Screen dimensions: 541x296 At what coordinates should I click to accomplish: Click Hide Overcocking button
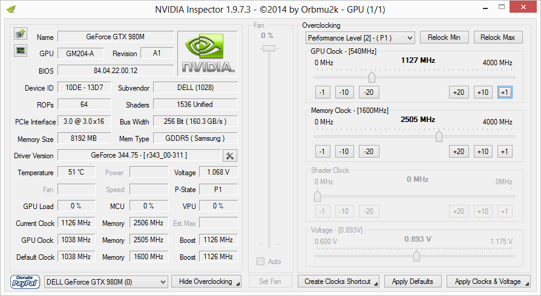pyautogui.click(x=206, y=282)
